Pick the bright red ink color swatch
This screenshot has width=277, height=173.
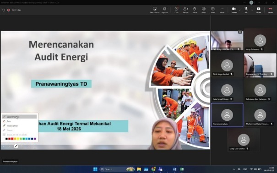point(12,139)
